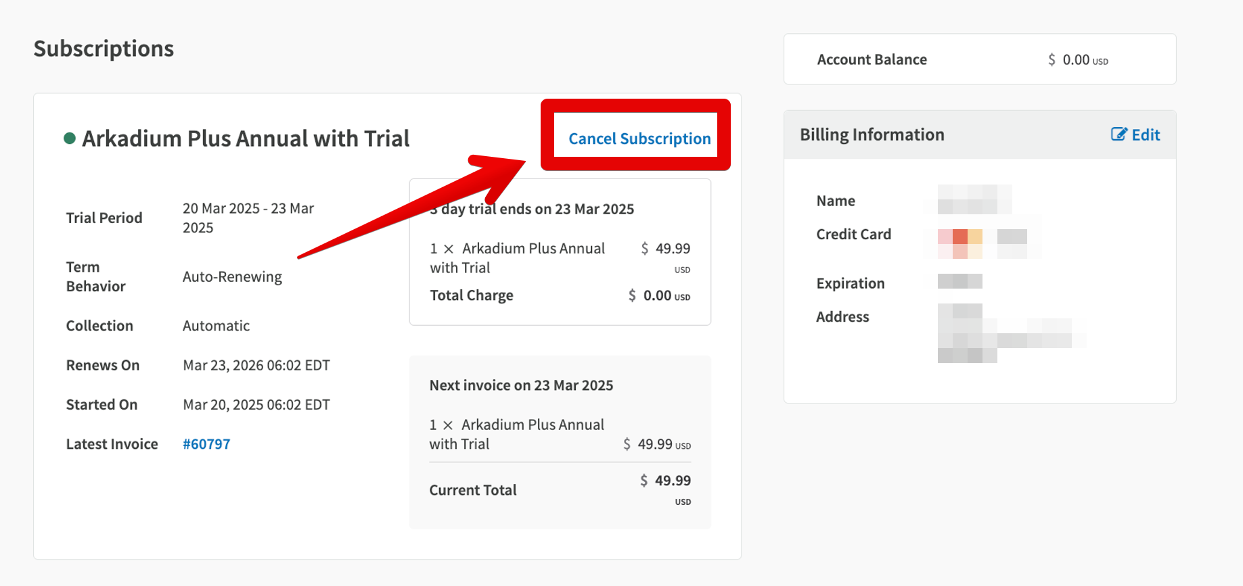Click the Current Total label
Image resolution: width=1243 pixels, height=586 pixels.
click(x=473, y=490)
